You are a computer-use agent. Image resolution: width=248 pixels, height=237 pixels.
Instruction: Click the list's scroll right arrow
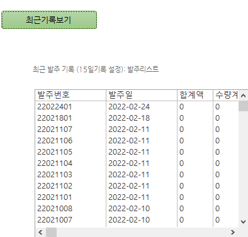coord(233,232)
